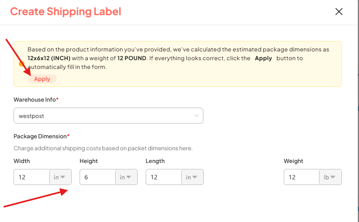Expand the Height unit selector

pos(126,177)
